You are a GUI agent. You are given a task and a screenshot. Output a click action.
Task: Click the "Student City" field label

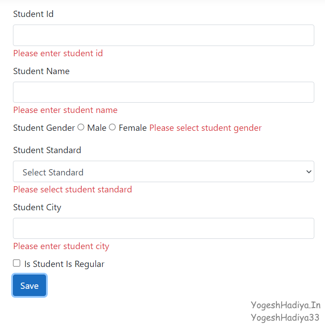click(37, 208)
